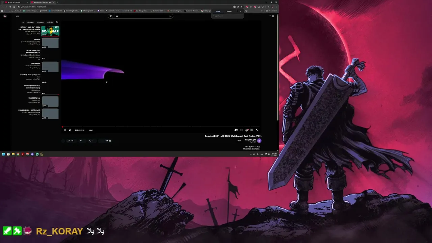432x243 pixels.
Task: Open the BringMeLight channel avatar
Action: [x=259, y=140]
